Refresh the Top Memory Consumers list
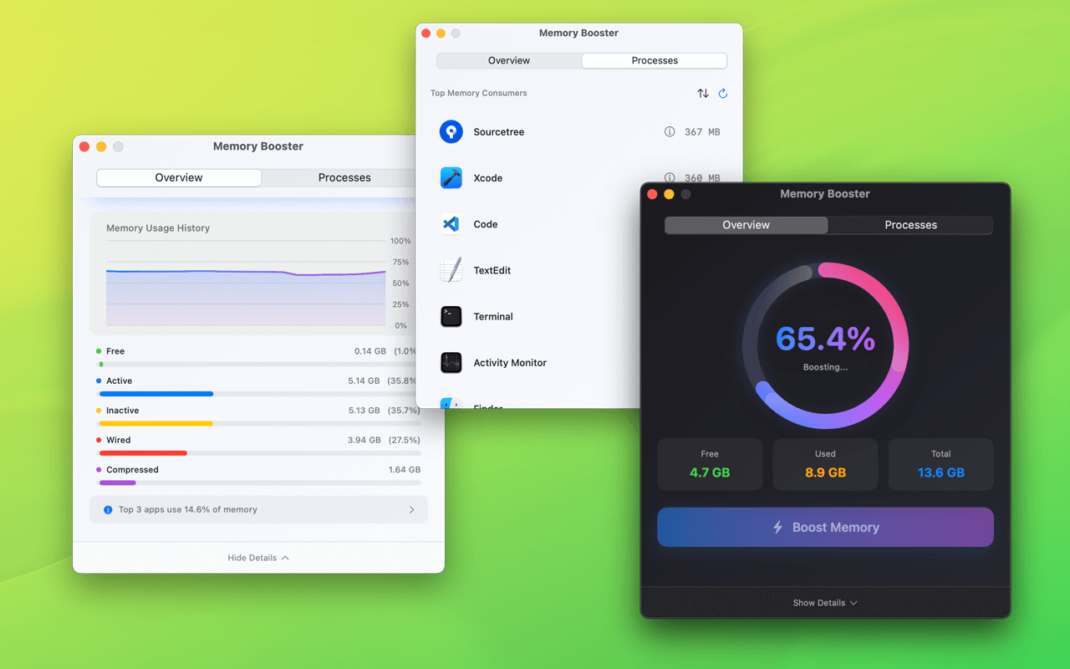Image resolution: width=1070 pixels, height=669 pixels. (x=722, y=93)
